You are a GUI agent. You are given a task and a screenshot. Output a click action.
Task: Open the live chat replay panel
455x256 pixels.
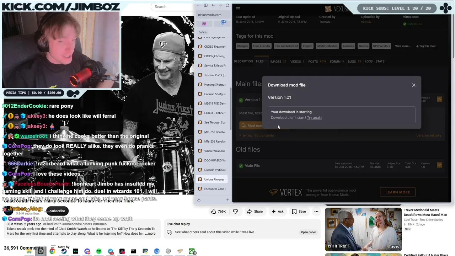(x=308, y=232)
